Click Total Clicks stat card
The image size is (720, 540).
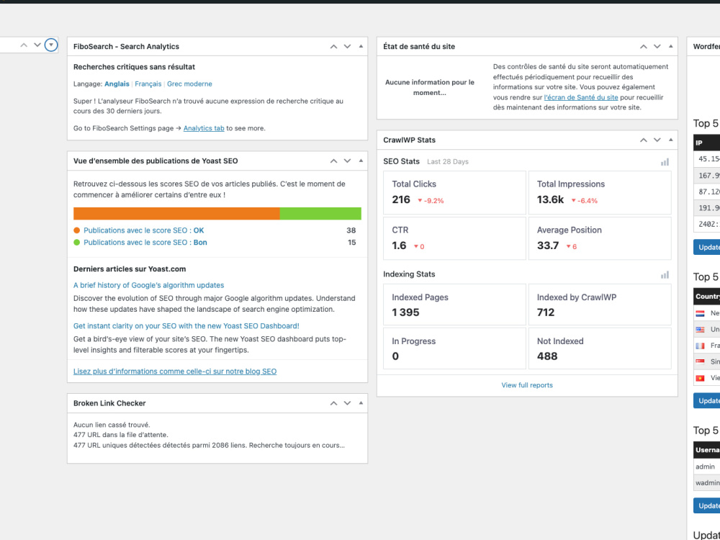pos(454,193)
